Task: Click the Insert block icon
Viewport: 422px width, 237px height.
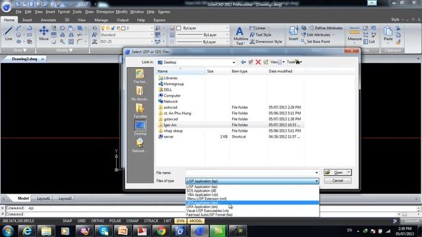Action: [x=293, y=34]
